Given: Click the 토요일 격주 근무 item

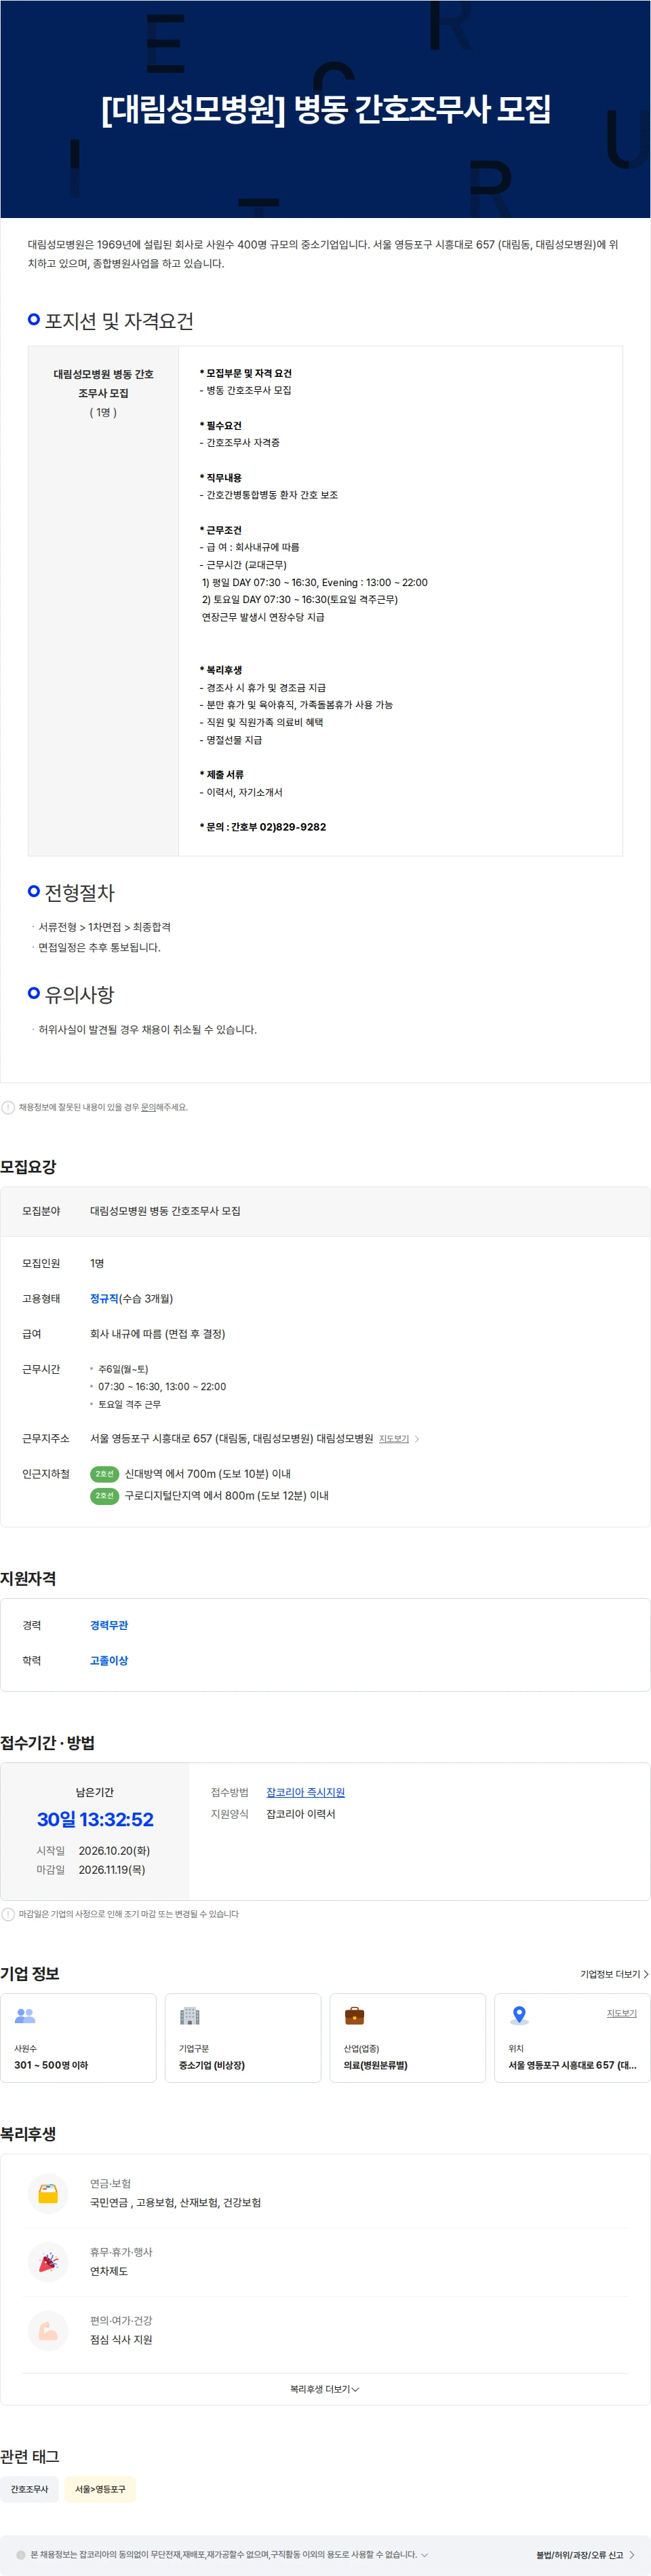Looking at the screenshot, I should click(129, 1404).
